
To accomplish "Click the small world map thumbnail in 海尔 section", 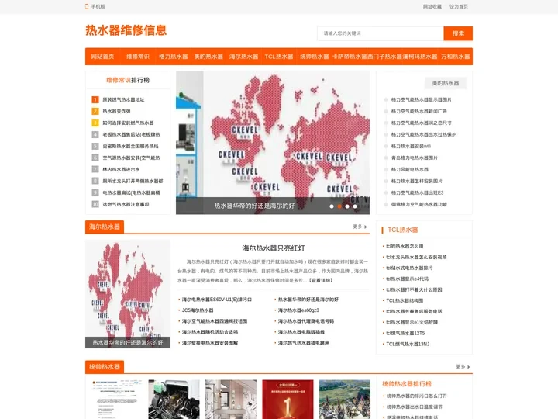I will pos(128,294).
